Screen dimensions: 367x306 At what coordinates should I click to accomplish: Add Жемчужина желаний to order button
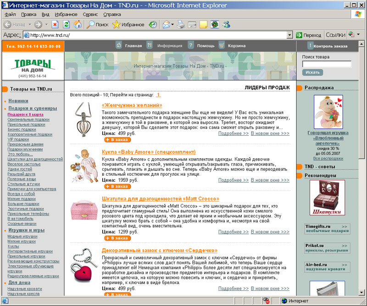[117, 139]
